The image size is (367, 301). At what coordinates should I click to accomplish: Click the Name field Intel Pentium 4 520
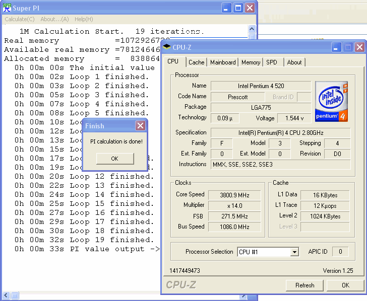(x=261, y=86)
